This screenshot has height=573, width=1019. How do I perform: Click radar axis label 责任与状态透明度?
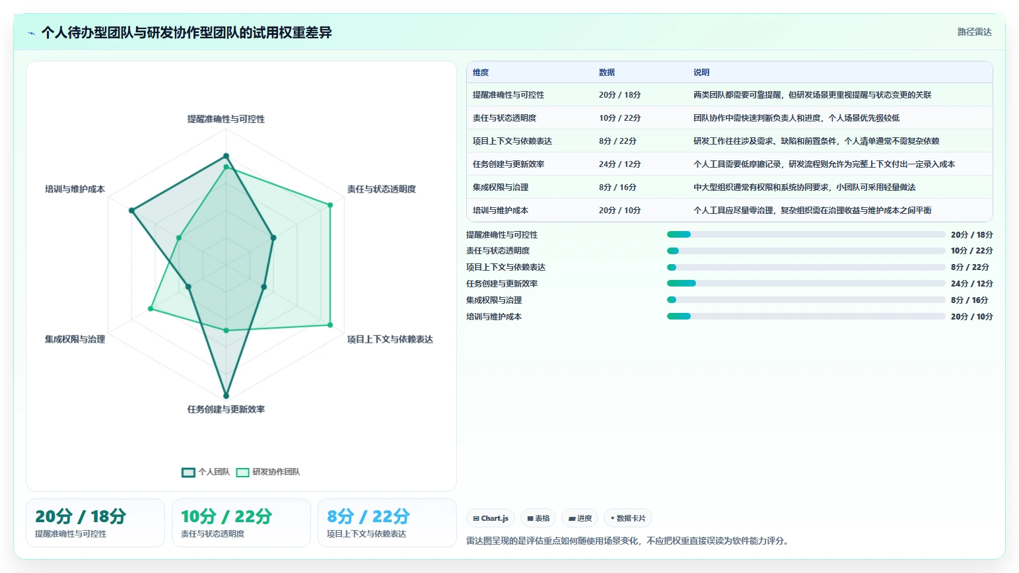382,189
